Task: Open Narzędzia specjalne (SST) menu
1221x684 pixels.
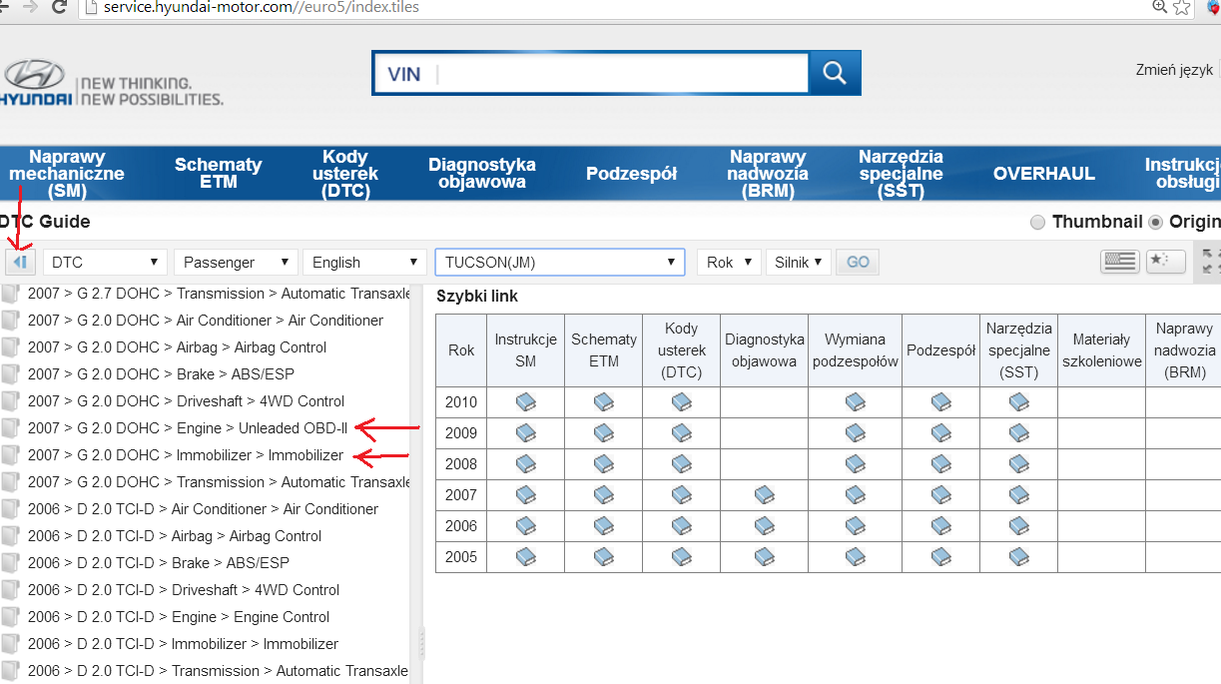Action: [901, 173]
